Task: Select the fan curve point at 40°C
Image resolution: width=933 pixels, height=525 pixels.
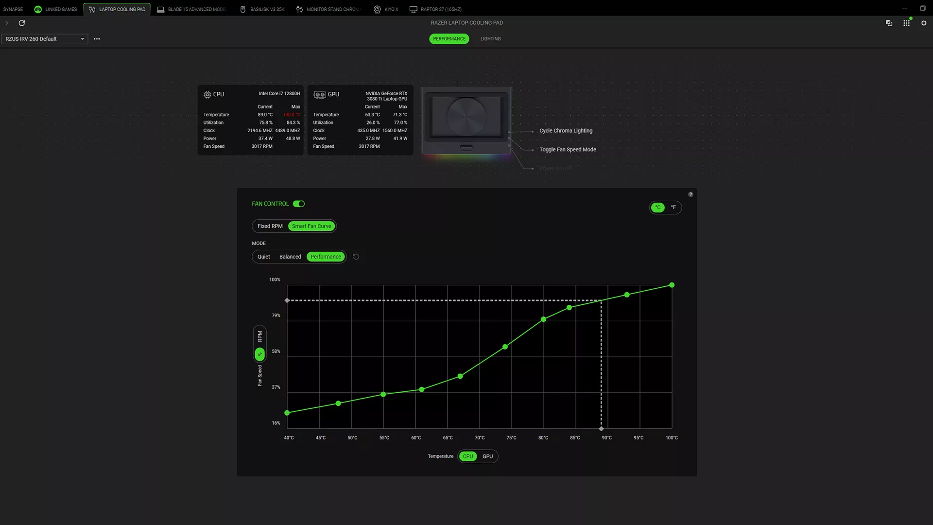Action: pos(287,413)
